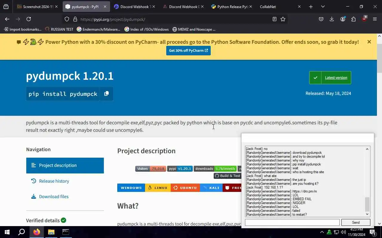The image size is (382, 238).
Task: Open Endermanch/Malware bookmark
Action: point(98,29)
